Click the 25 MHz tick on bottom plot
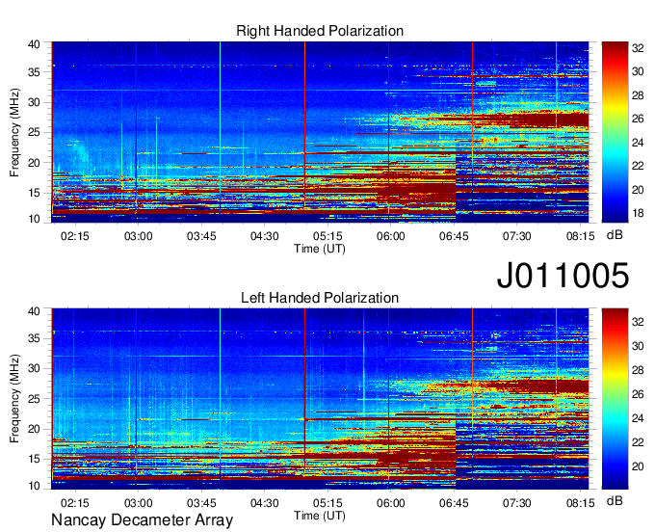655x532 pixels. tap(34, 399)
